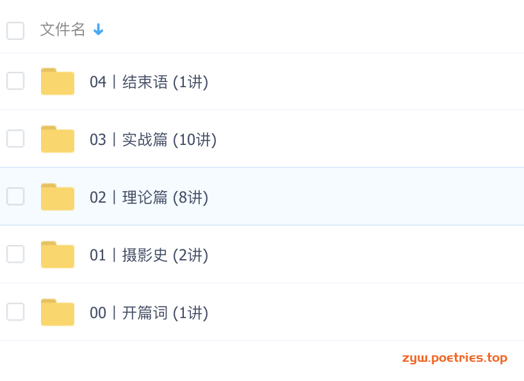Mark the checkbox for 00 开篇词

[15, 312]
